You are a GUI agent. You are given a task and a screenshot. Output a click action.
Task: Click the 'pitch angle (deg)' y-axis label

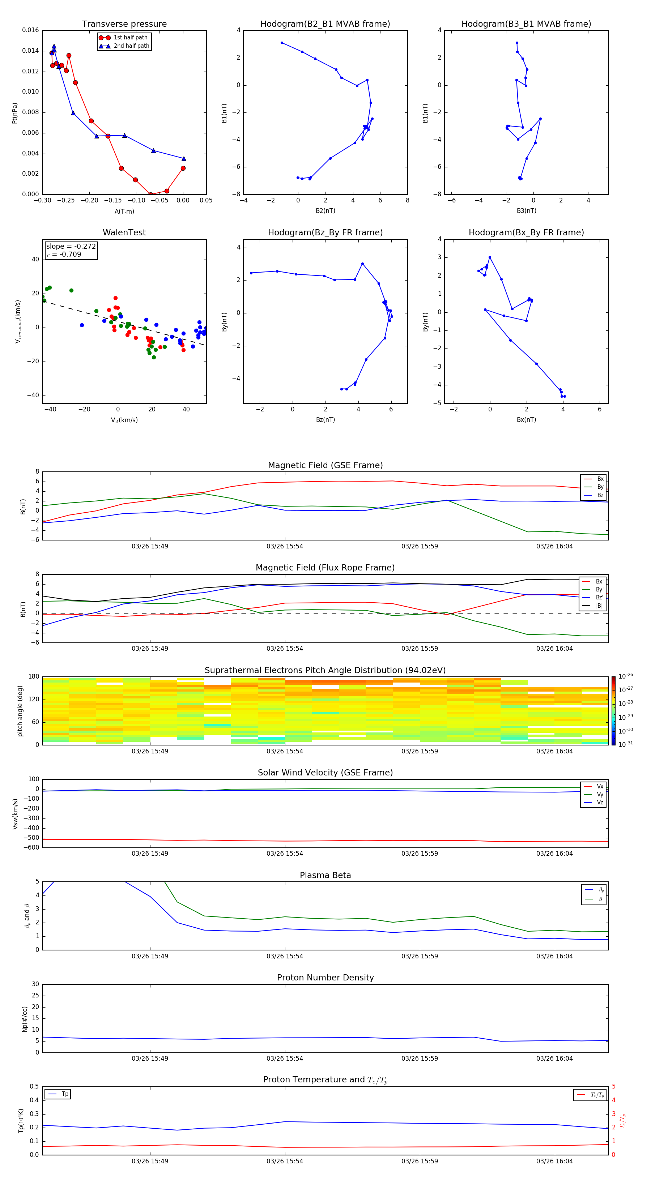[20, 711]
